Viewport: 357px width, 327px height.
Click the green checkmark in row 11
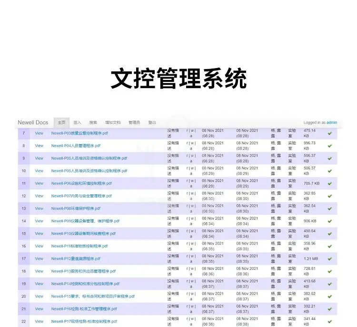click(x=330, y=183)
